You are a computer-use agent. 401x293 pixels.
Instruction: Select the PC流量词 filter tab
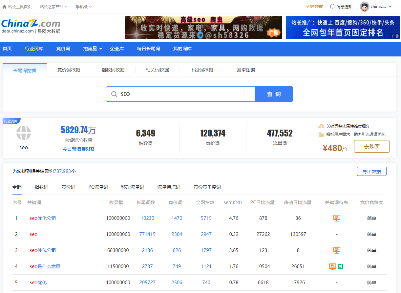pyautogui.click(x=98, y=187)
